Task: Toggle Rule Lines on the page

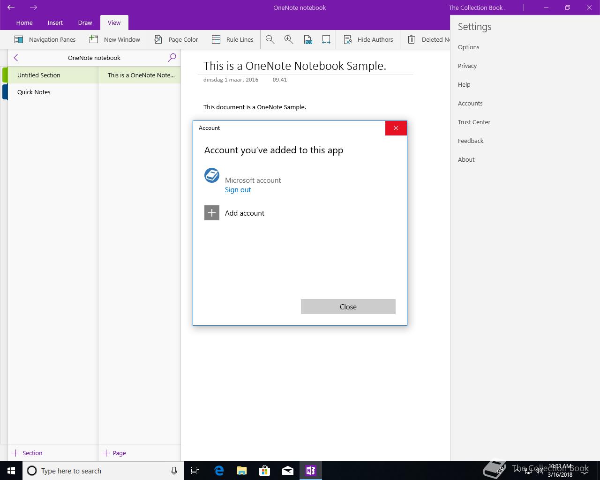Action: pos(232,40)
